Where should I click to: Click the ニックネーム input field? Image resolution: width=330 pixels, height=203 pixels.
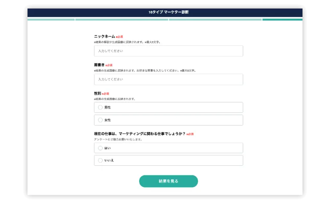coord(168,51)
